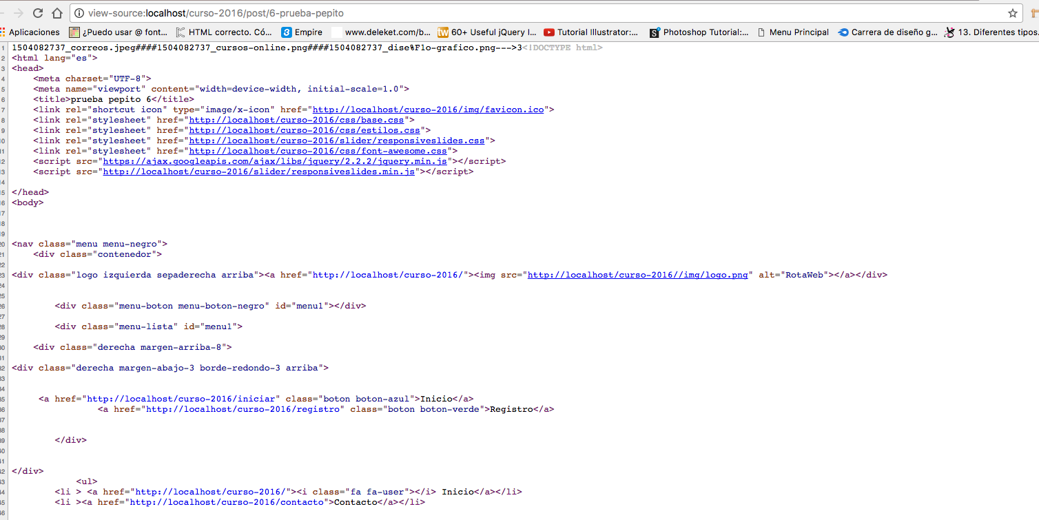Open the Tutorial Illustrator YouTube bookmark
This screenshot has height=520, width=1039.
591,32
